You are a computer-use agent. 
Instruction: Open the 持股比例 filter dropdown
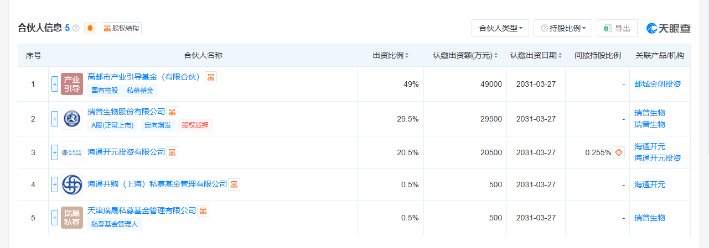(563, 28)
